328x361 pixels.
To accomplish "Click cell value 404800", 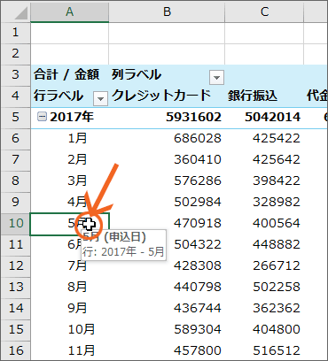I will click(277, 329).
